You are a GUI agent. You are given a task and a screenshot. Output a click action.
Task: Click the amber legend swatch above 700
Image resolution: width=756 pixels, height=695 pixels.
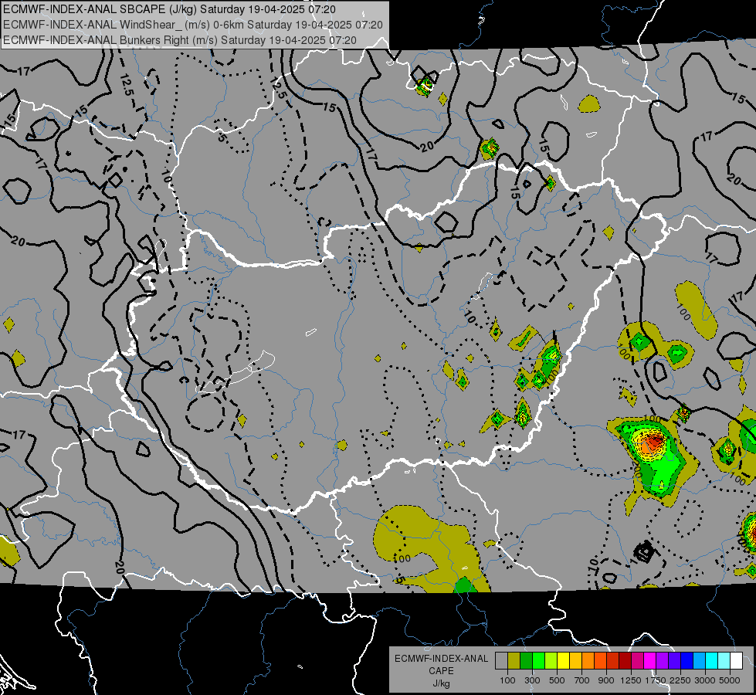tap(576, 660)
